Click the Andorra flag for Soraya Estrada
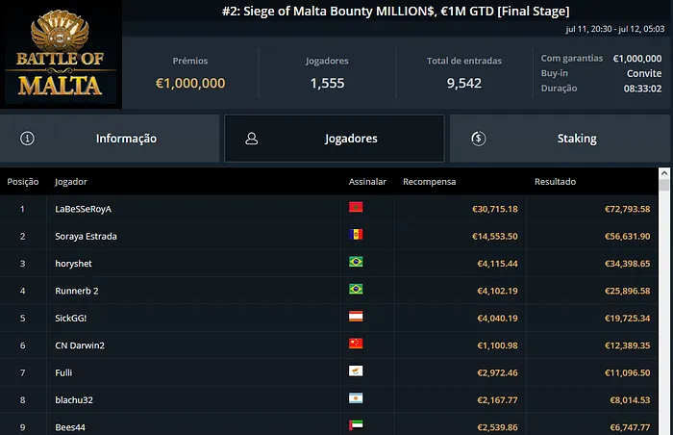The image size is (673, 435). (x=356, y=234)
